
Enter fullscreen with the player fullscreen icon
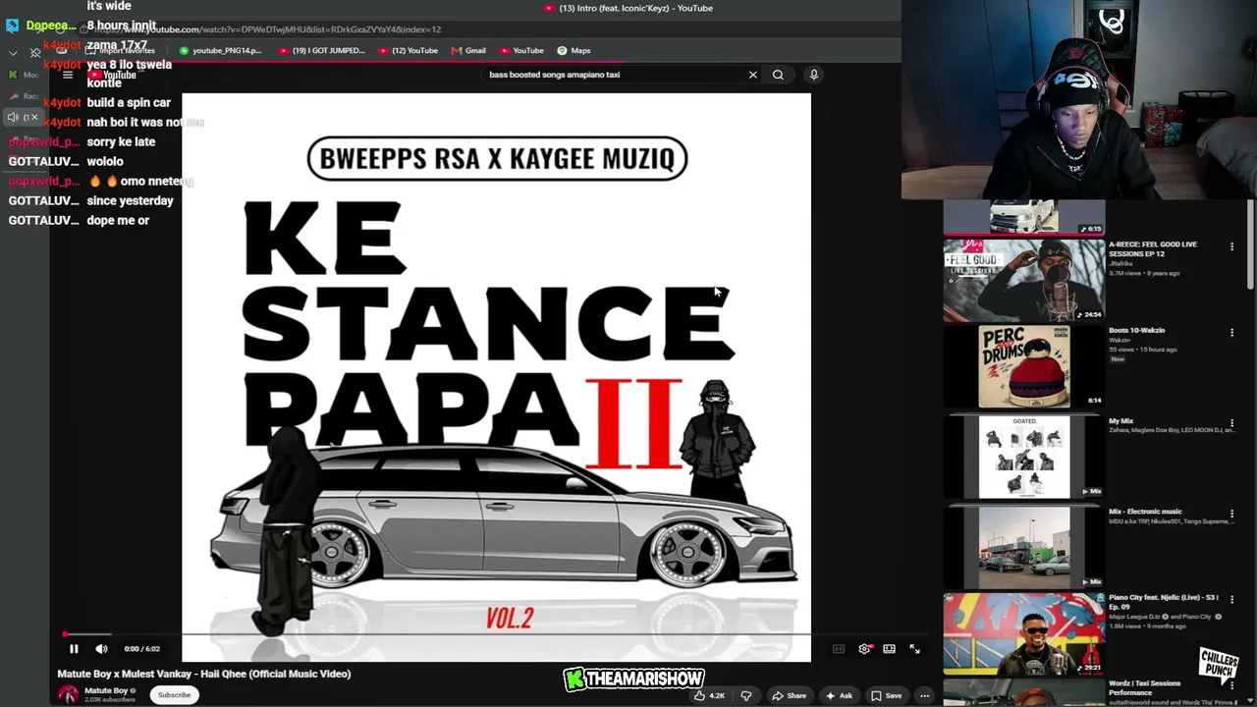(914, 649)
